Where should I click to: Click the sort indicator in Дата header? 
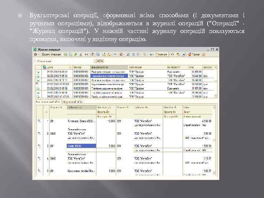coord(70,67)
